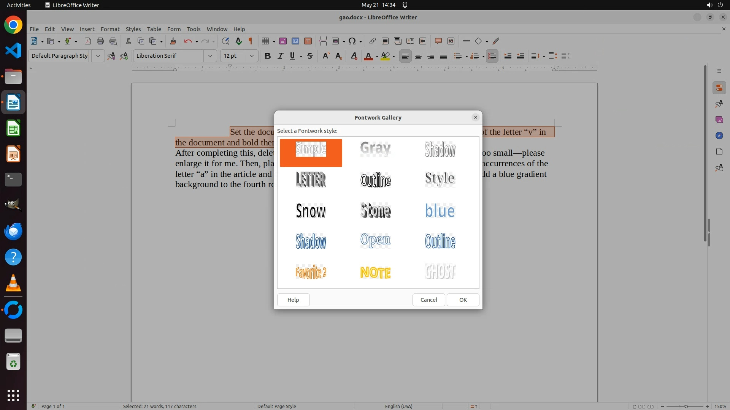This screenshot has height=410, width=730.
Task: Expand the font name dropdown
Action: click(210, 56)
